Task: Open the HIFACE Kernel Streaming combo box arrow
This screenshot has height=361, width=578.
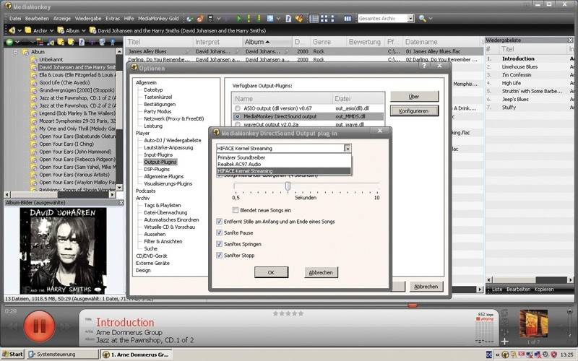Action: coord(348,148)
